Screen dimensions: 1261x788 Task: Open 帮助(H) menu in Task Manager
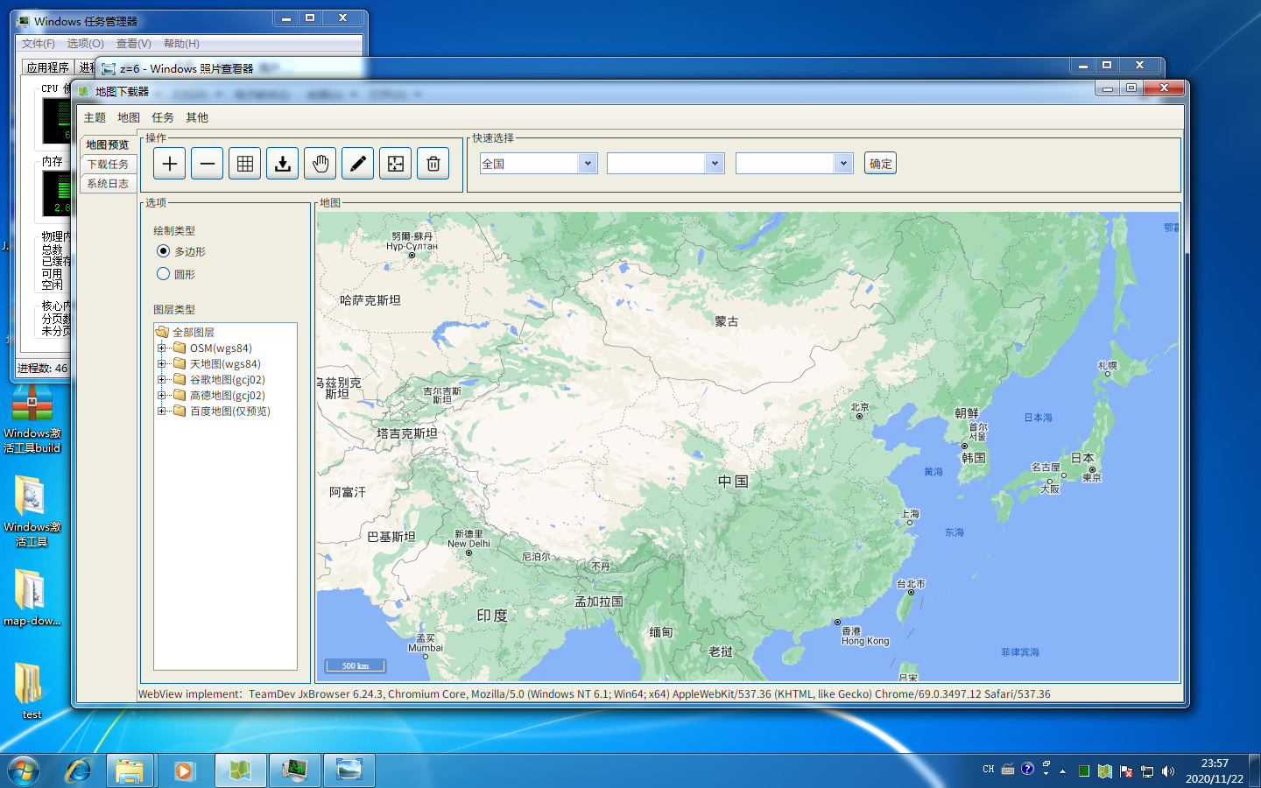coord(181,44)
